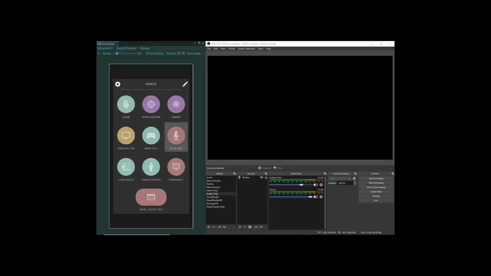The image size is (491, 276).
Task: Adjust the Mic/Aux volume slider
Action: coord(310,197)
